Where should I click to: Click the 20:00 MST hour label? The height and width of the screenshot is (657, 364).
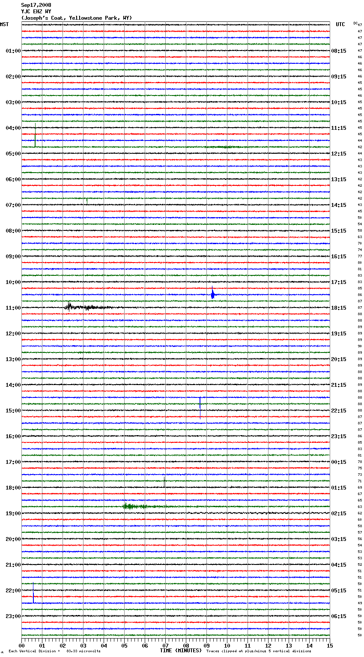[x=13, y=539]
